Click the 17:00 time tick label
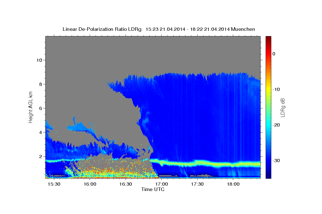 (x=162, y=184)
